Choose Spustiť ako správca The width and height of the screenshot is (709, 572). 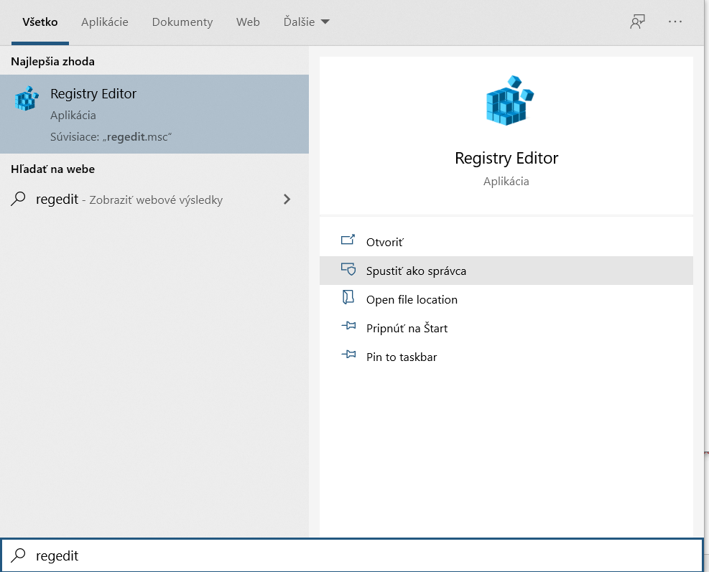(506, 271)
